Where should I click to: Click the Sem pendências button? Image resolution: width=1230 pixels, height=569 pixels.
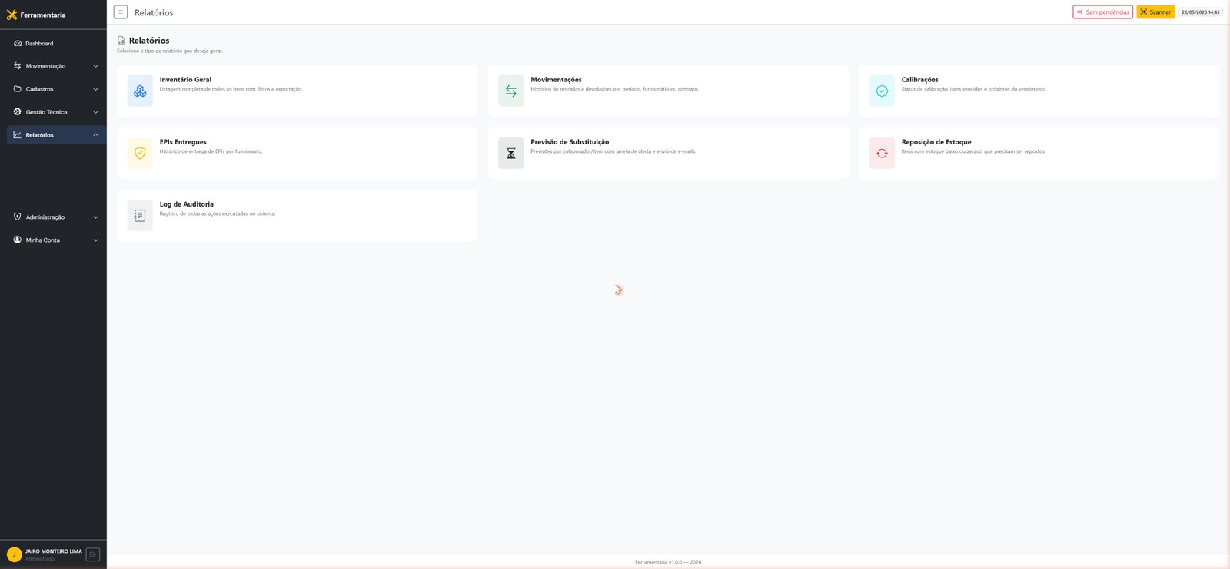coord(1102,12)
